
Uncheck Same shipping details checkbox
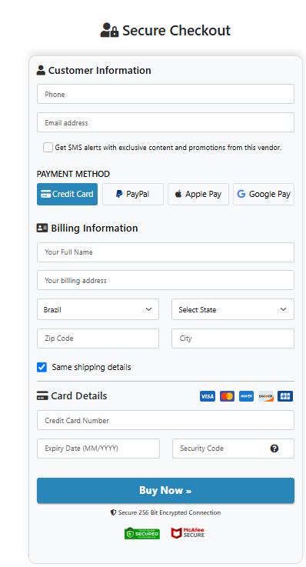point(42,368)
